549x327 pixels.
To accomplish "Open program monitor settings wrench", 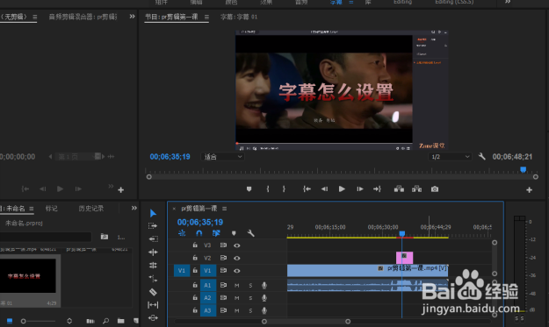I will [x=481, y=157].
